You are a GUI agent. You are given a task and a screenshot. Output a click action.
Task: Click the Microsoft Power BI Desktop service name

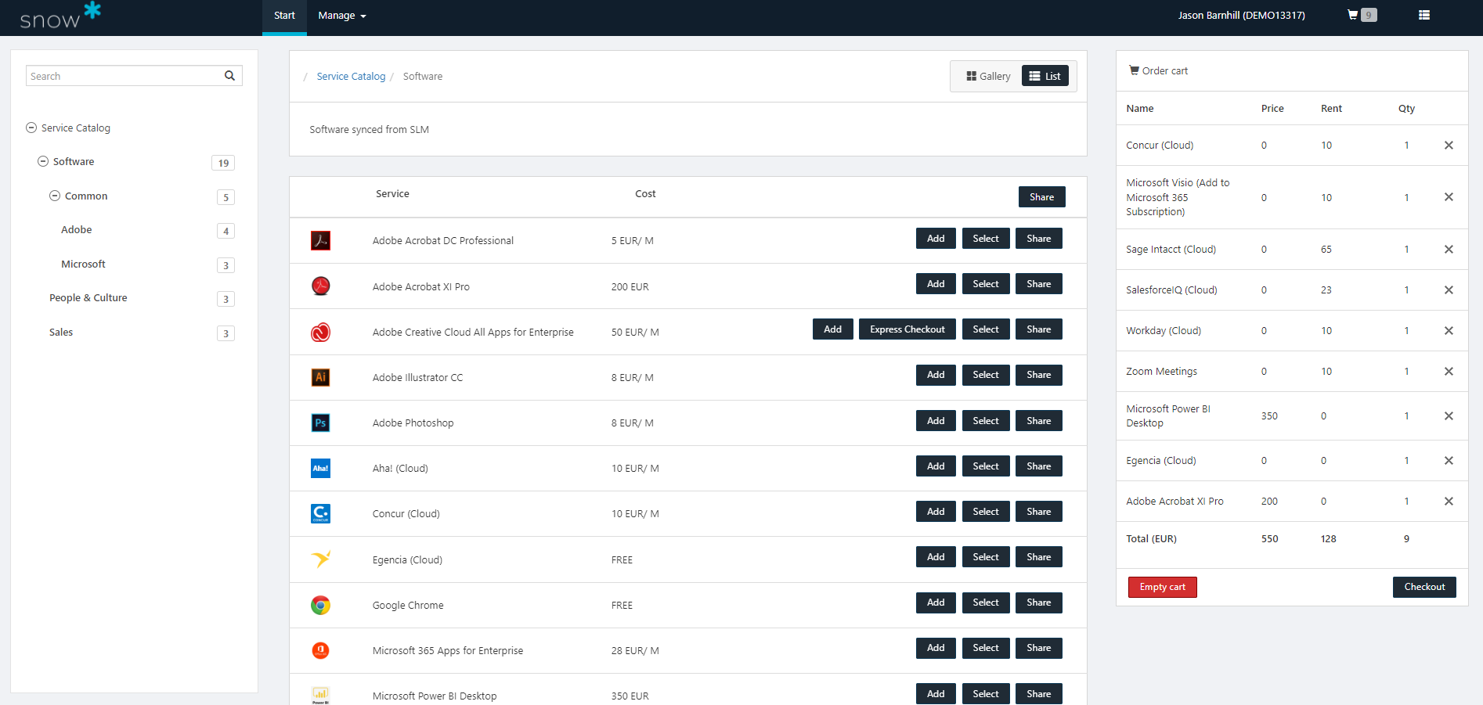click(435, 696)
